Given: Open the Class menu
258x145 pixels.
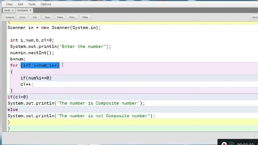Looking at the screenshot, I should point(9,4).
